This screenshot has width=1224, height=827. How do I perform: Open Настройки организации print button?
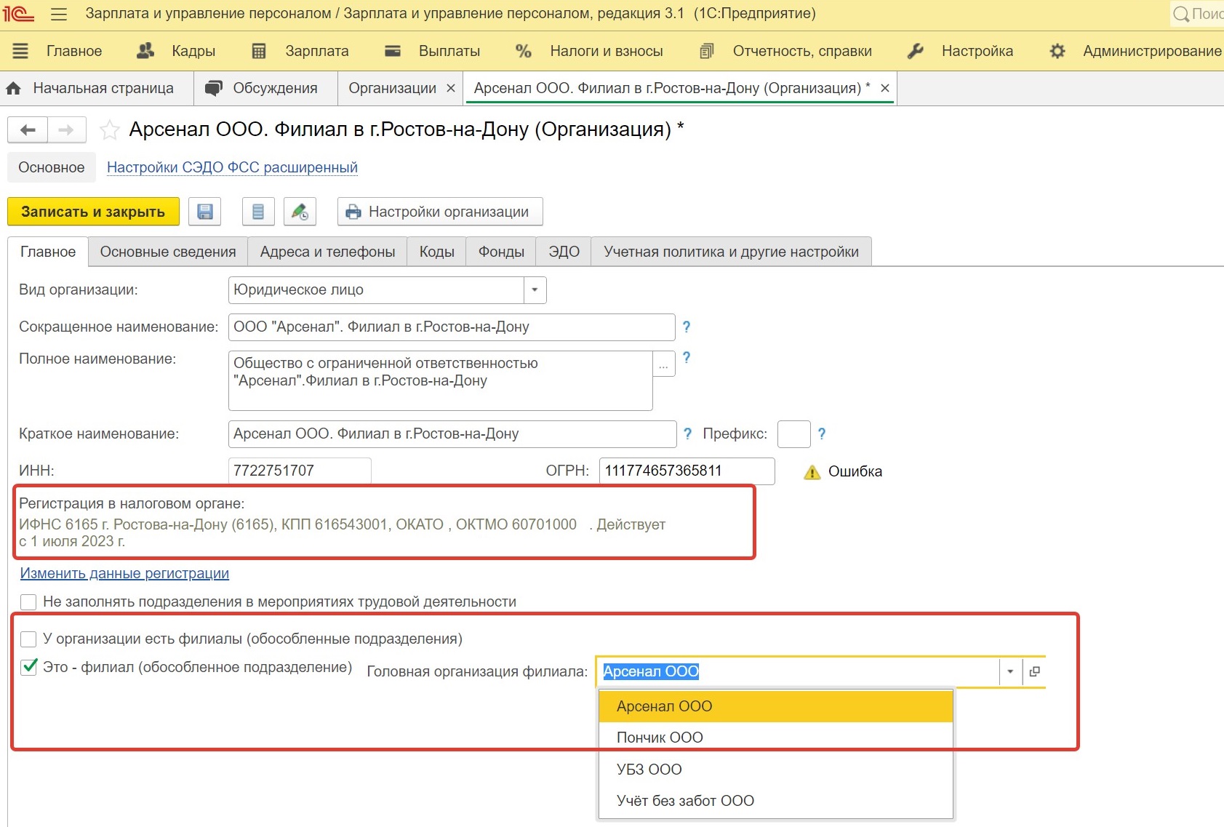point(440,212)
